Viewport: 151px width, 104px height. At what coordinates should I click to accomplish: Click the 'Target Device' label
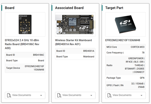[13, 68]
